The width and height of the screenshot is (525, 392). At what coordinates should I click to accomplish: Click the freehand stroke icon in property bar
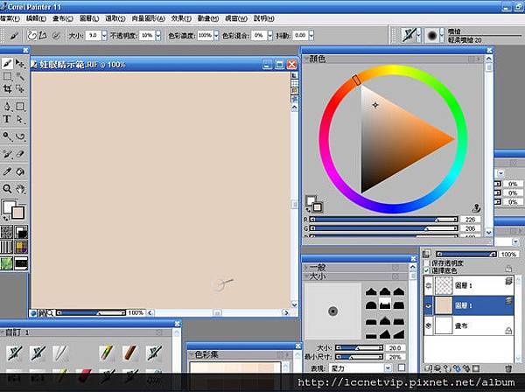[x=31, y=35]
